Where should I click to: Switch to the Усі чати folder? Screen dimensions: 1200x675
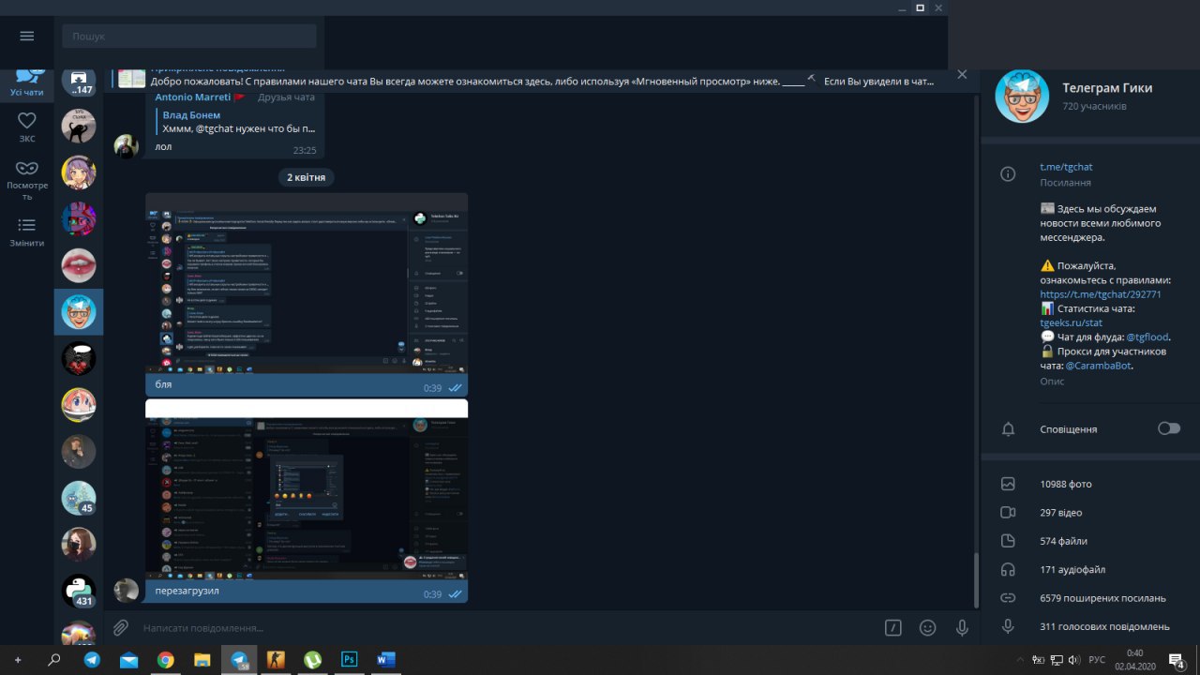(26, 82)
